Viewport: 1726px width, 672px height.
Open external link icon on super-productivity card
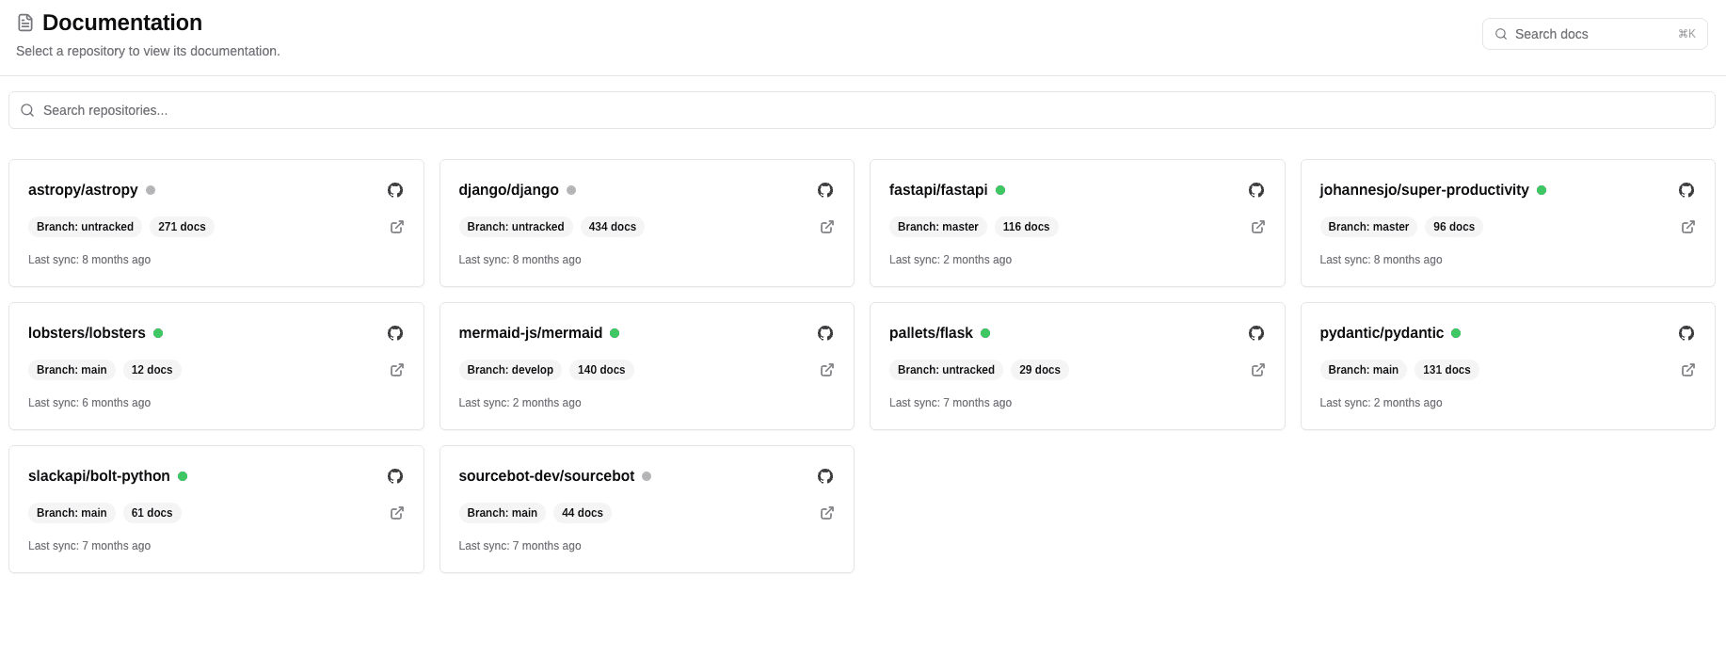(x=1688, y=227)
